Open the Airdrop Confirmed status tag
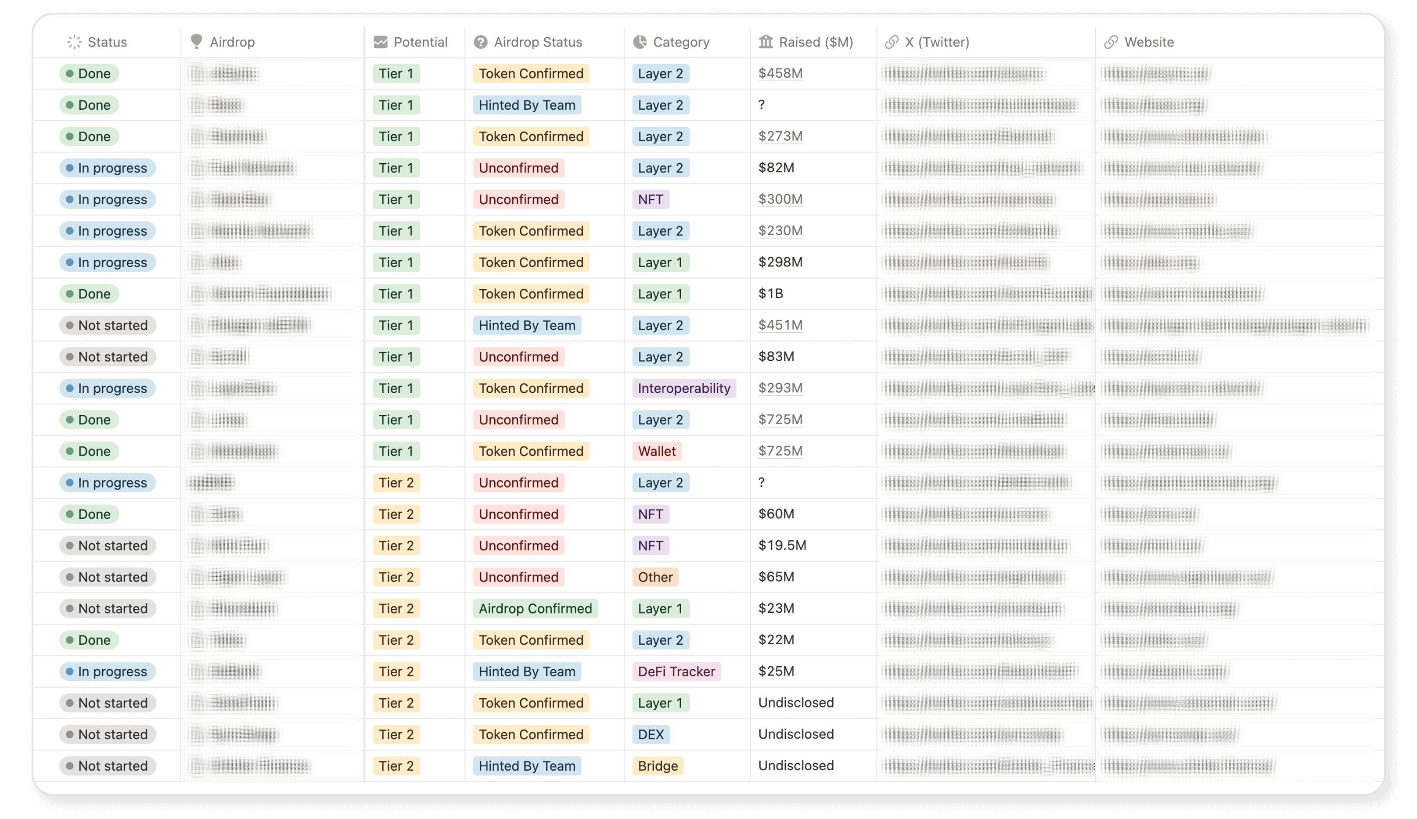This screenshot has height=819, width=1417. 535,609
